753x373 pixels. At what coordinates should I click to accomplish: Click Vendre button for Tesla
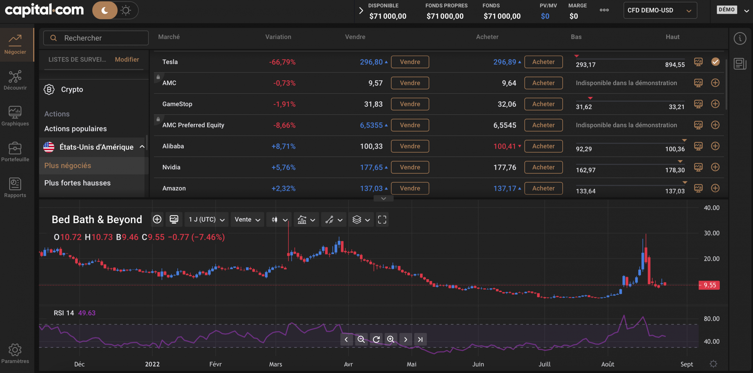(x=410, y=62)
